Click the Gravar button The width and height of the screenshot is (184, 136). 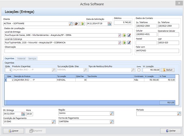pyautogui.click(x=13, y=131)
